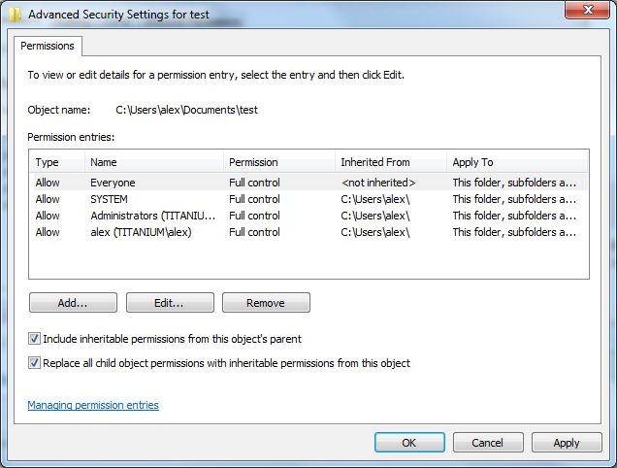Open Managing permission entries help link
Viewport: 617px width, 468px height.
[x=93, y=405]
